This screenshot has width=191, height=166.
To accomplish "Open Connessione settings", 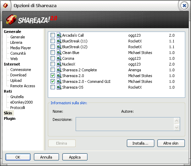I will coord(21,70).
